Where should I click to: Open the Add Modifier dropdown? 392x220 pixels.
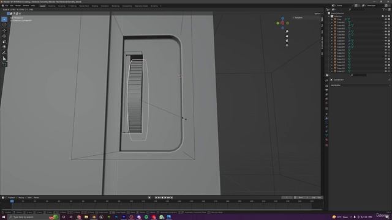coord(360,86)
